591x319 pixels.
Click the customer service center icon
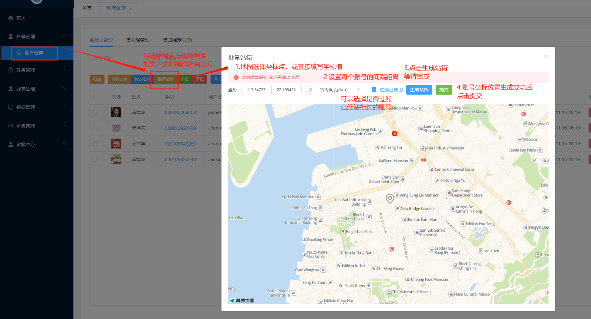(11, 145)
